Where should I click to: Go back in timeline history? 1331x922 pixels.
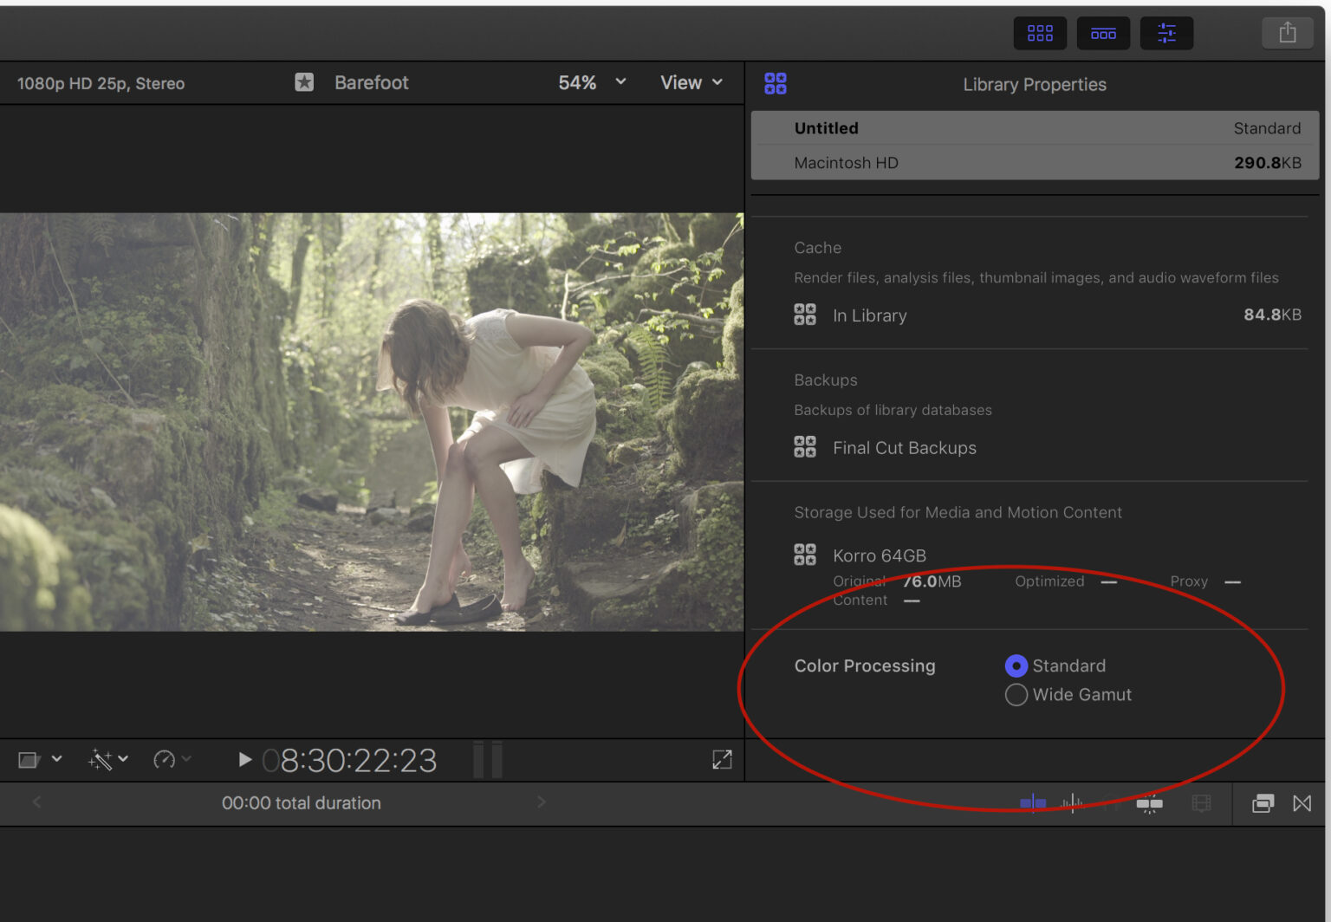(36, 802)
